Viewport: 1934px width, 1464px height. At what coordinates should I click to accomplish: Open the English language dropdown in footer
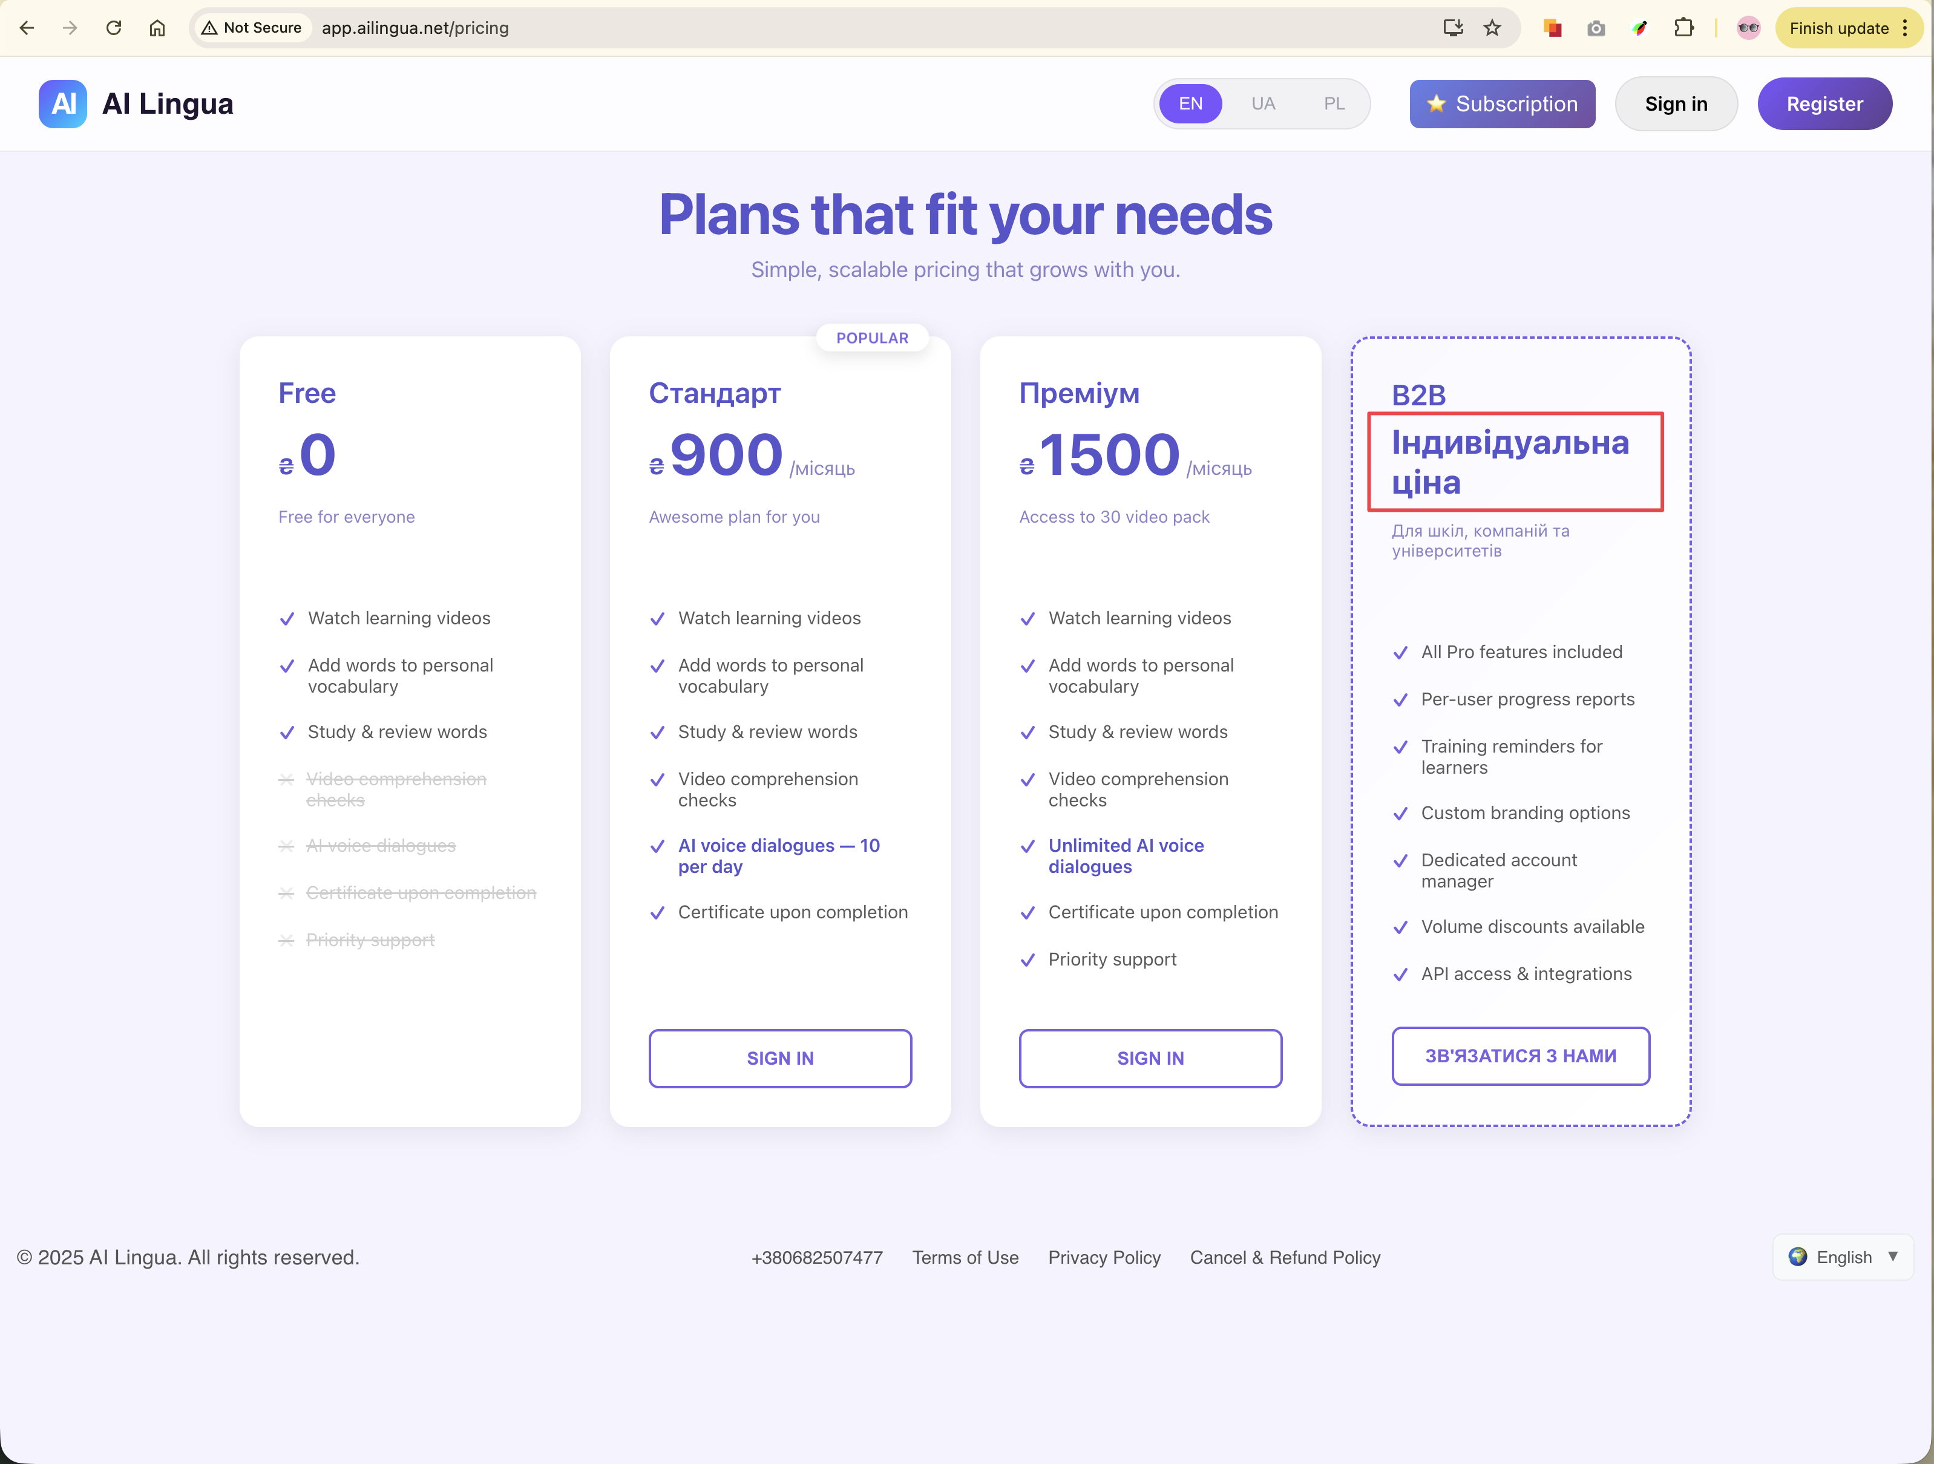click(x=1842, y=1257)
